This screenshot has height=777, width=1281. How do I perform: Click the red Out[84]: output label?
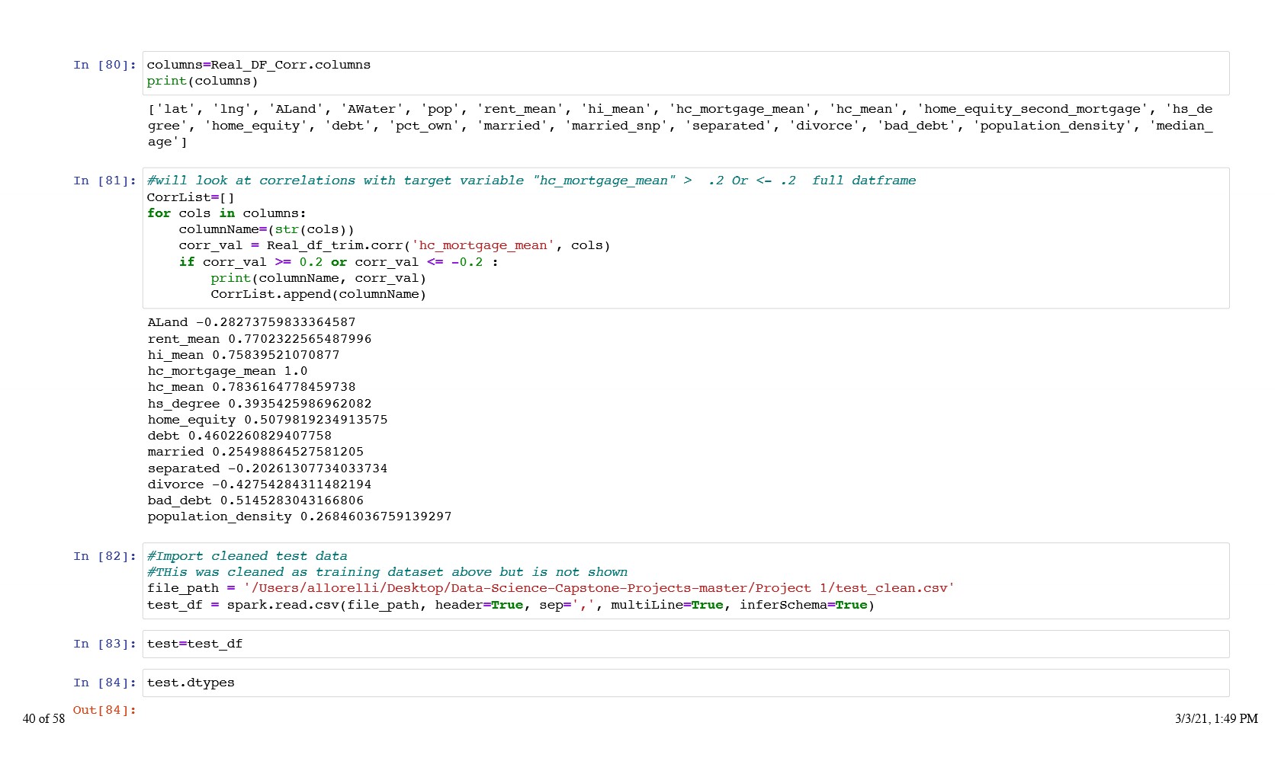coord(104,710)
